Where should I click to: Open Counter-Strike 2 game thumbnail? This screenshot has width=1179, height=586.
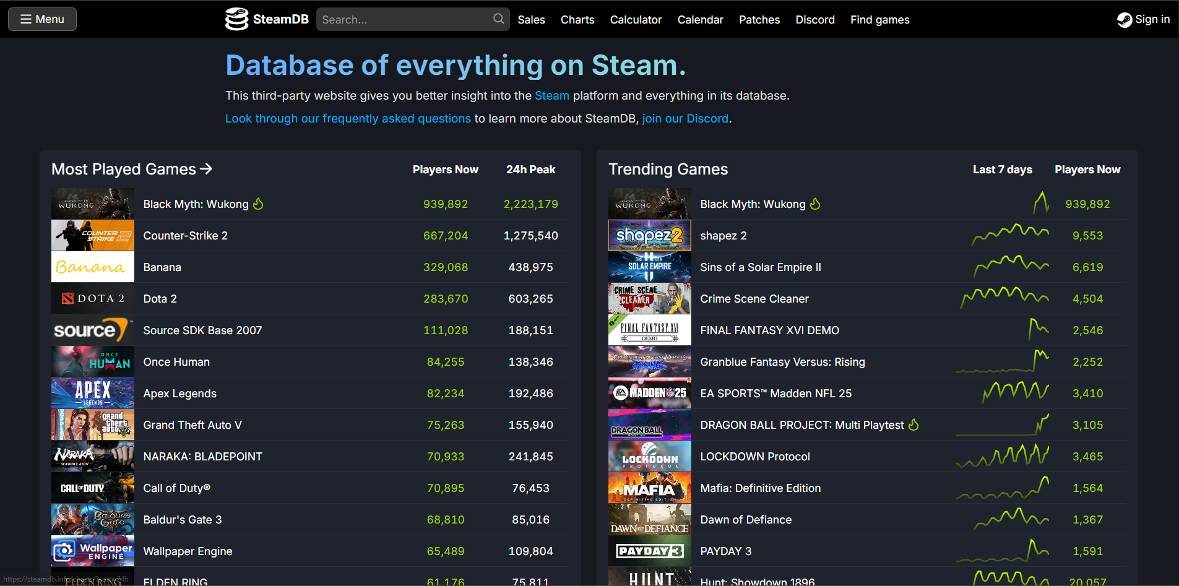93,235
